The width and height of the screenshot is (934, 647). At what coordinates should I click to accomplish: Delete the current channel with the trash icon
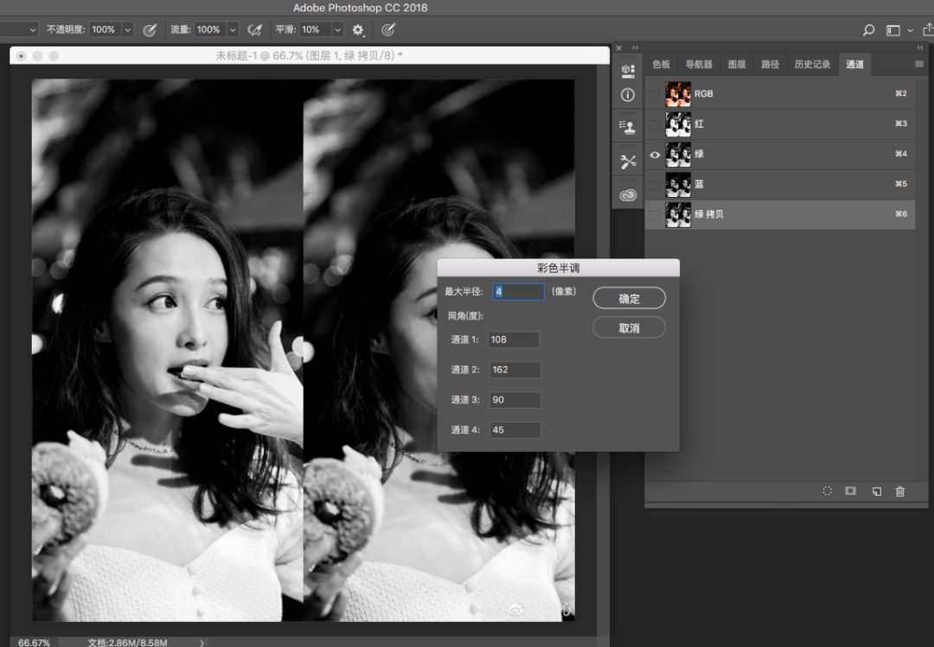tap(900, 491)
